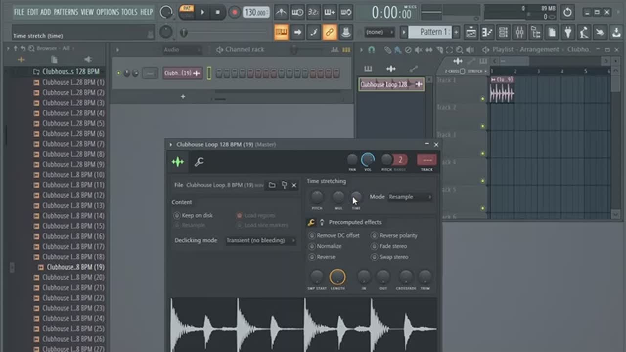Select Clubhouse Loop 128 BPM (5) in the browser
This screenshot has width=626, height=352.
click(69, 124)
